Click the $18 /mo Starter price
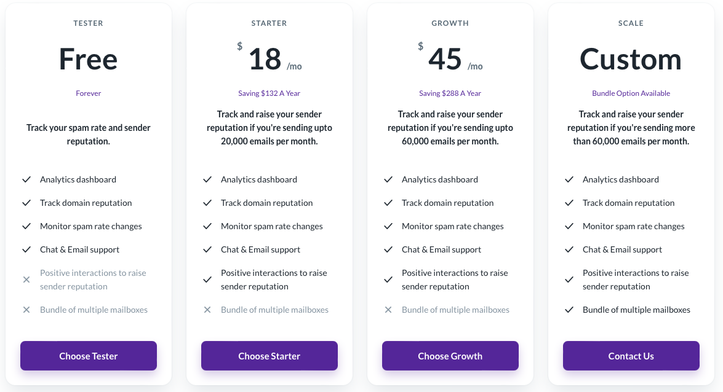This screenshot has height=392, width=723. pos(270,58)
